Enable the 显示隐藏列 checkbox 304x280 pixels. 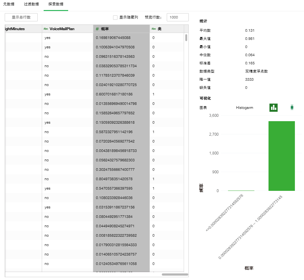click(115, 18)
